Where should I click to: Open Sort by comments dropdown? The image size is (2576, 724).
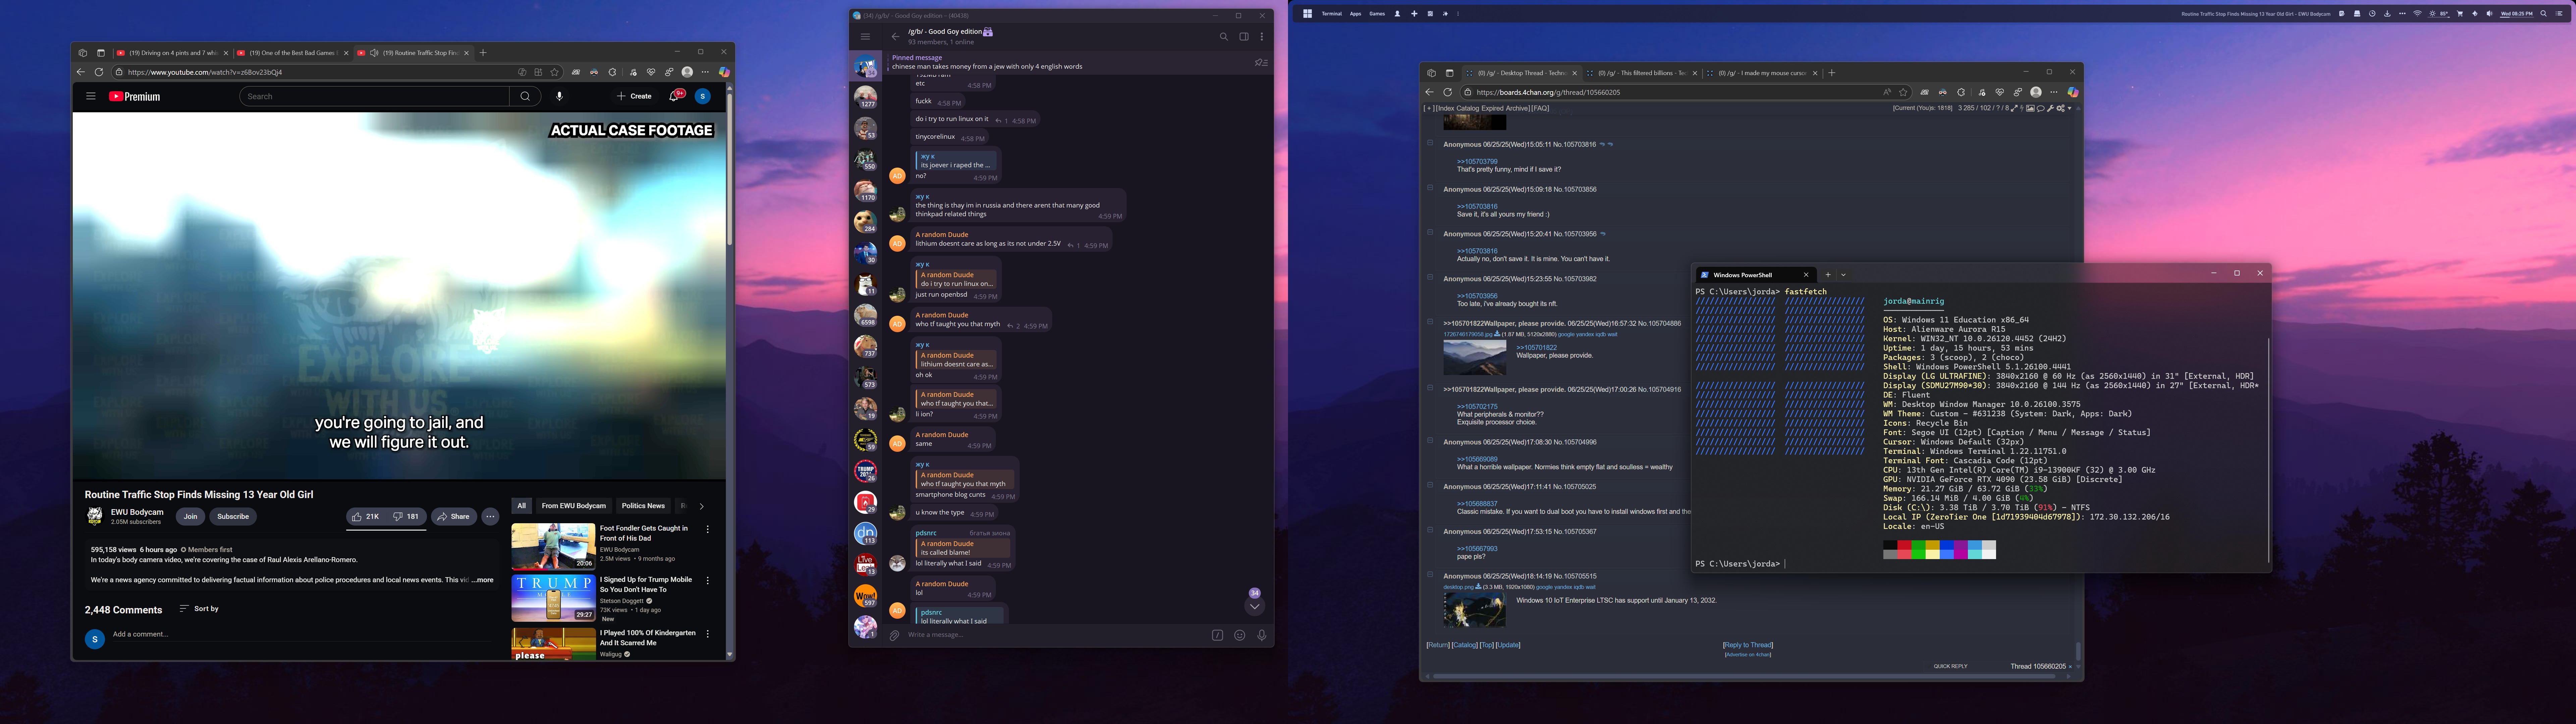(199, 609)
